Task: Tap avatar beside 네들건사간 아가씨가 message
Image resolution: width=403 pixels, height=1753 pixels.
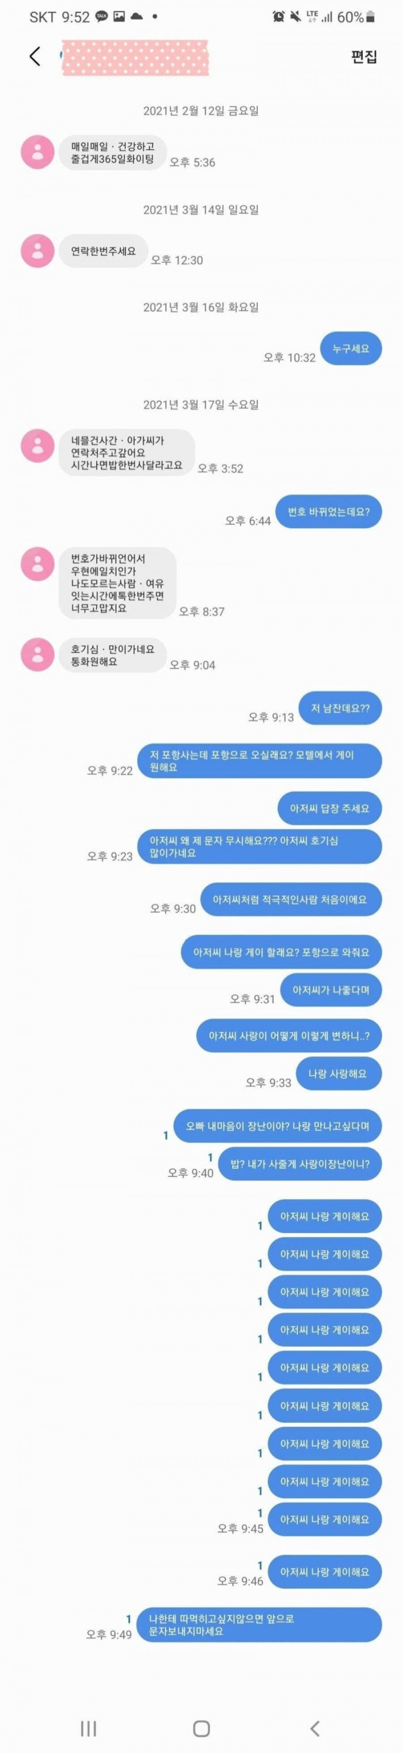Action: [37, 446]
